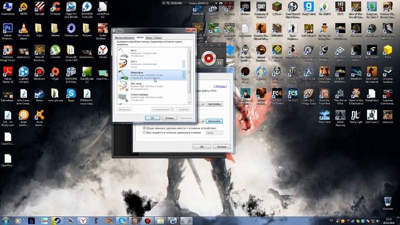Switch to the Звуки tab
400x225 pixels.
[x=149, y=37]
